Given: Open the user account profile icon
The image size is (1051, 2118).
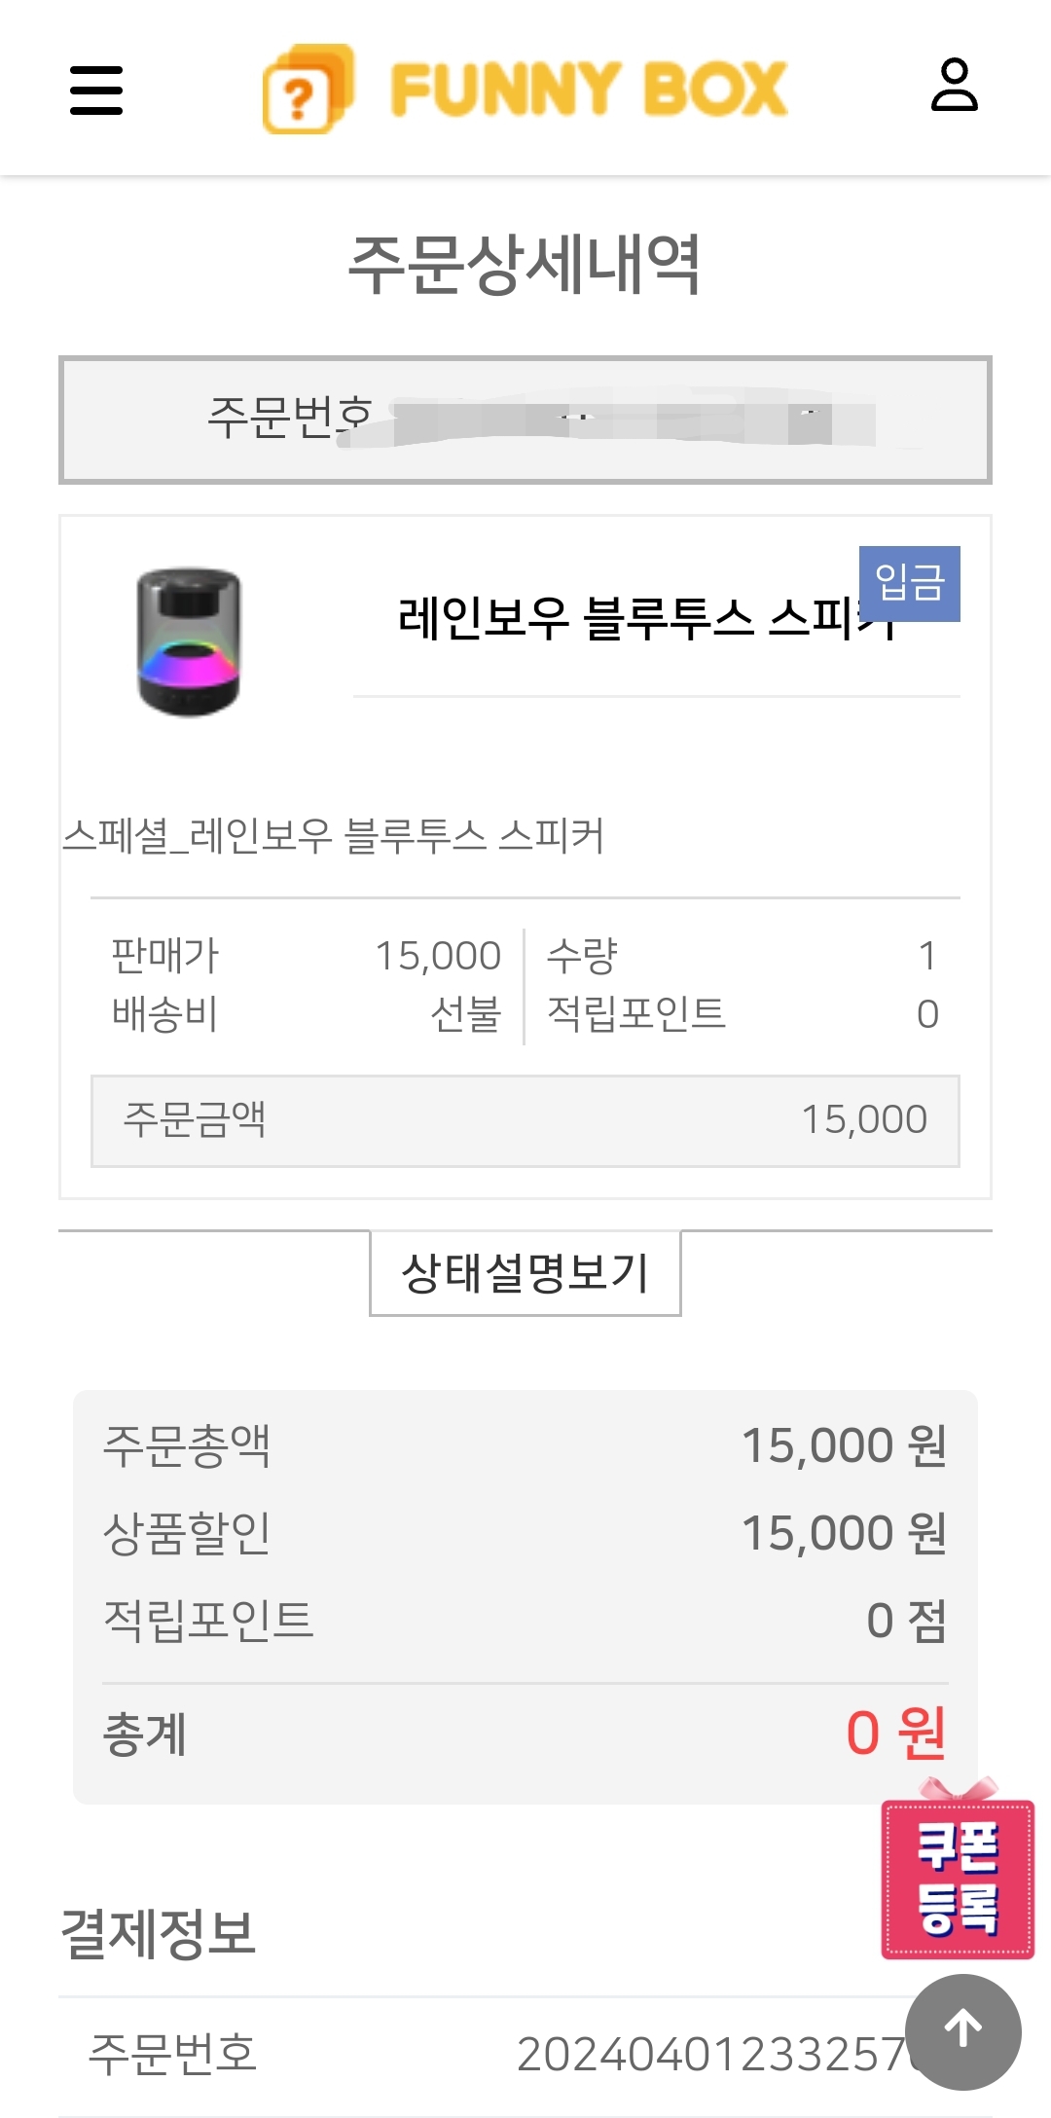Looking at the screenshot, I should pyautogui.click(x=954, y=86).
